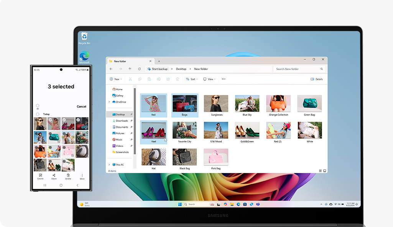Open Screenshots folder in navigation pane
This screenshot has width=393, height=227.
tap(120, 152)
